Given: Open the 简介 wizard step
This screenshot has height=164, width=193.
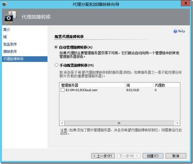Looking at the screenshot, I should tap(7, 30).
